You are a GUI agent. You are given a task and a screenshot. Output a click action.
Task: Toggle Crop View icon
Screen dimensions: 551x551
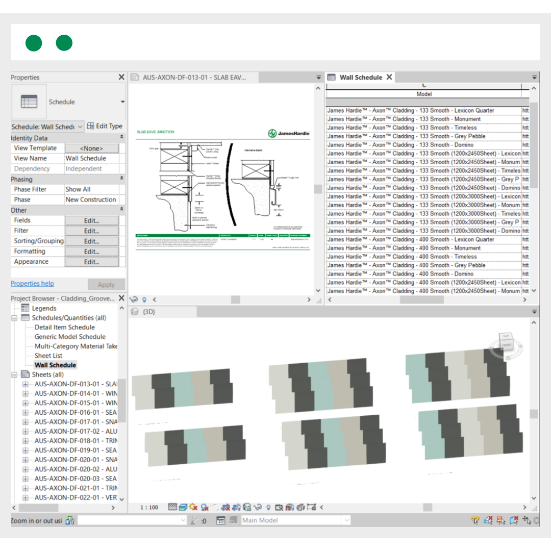point(226,507)
